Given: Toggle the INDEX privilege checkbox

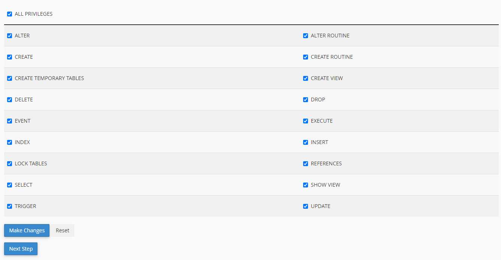Looking at the screenshot, I should pyautogui.click(x=10, y=143).
